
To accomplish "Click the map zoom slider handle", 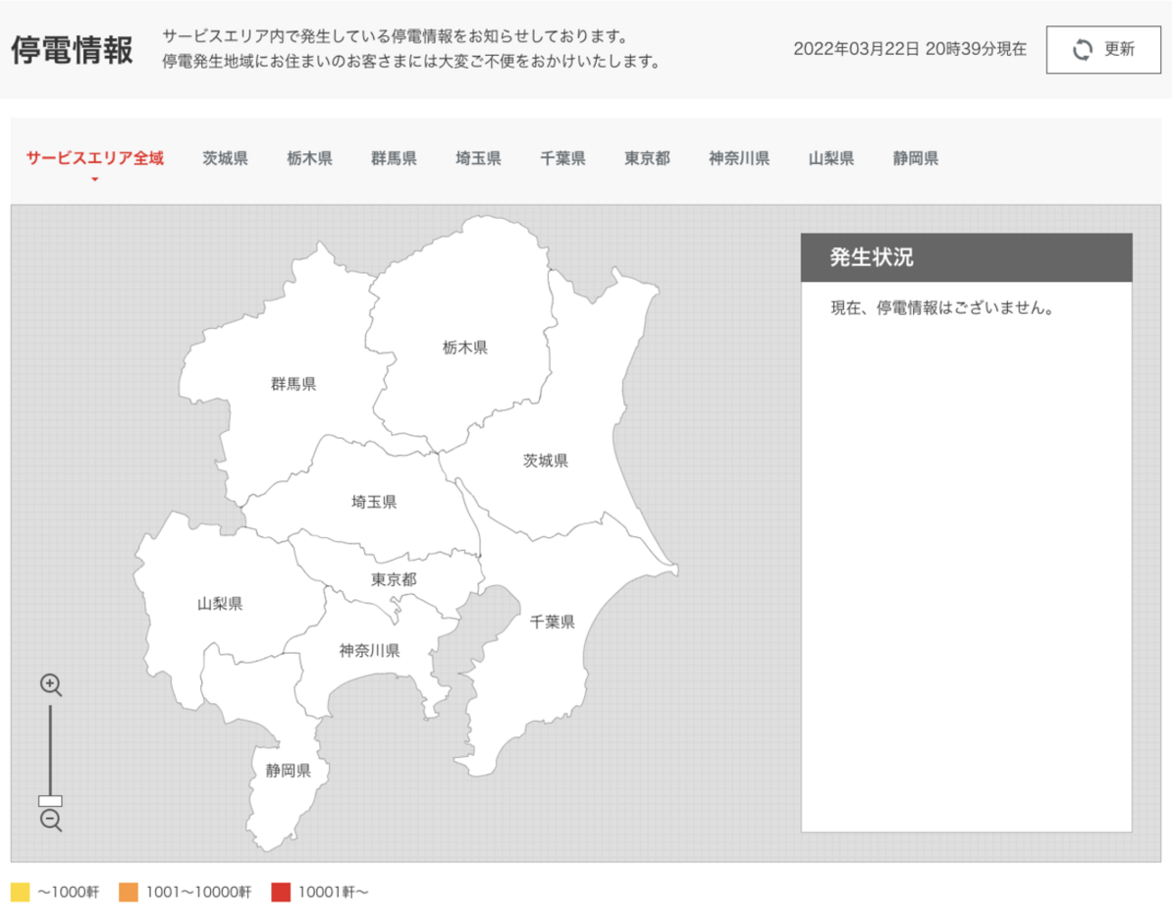I will [50, 800].
